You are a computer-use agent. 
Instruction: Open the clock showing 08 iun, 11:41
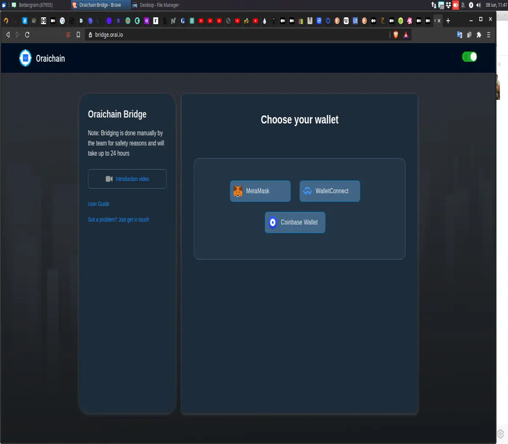tap(496, 5)
